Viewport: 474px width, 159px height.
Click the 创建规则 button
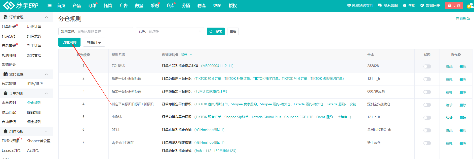(x=69, y=42)
